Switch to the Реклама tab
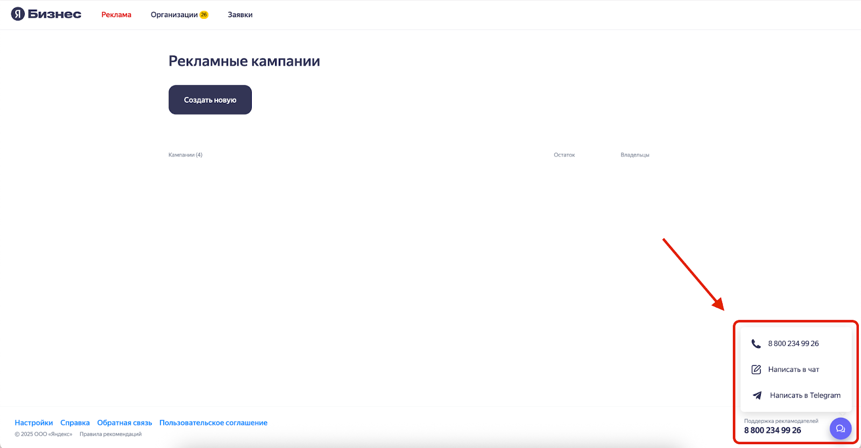 click(x=116, y=15)
